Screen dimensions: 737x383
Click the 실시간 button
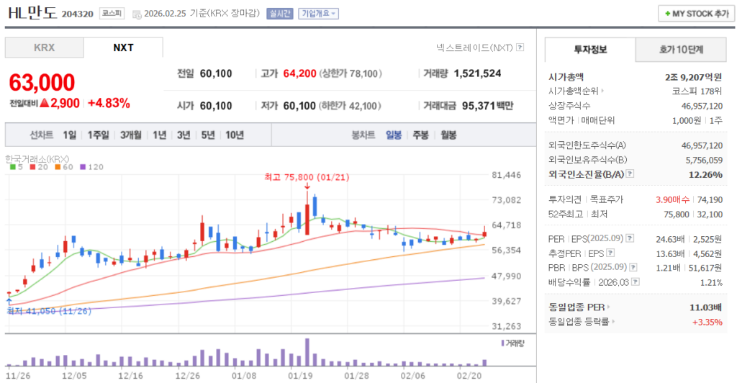pyautogui.click(x=279, y=14)
